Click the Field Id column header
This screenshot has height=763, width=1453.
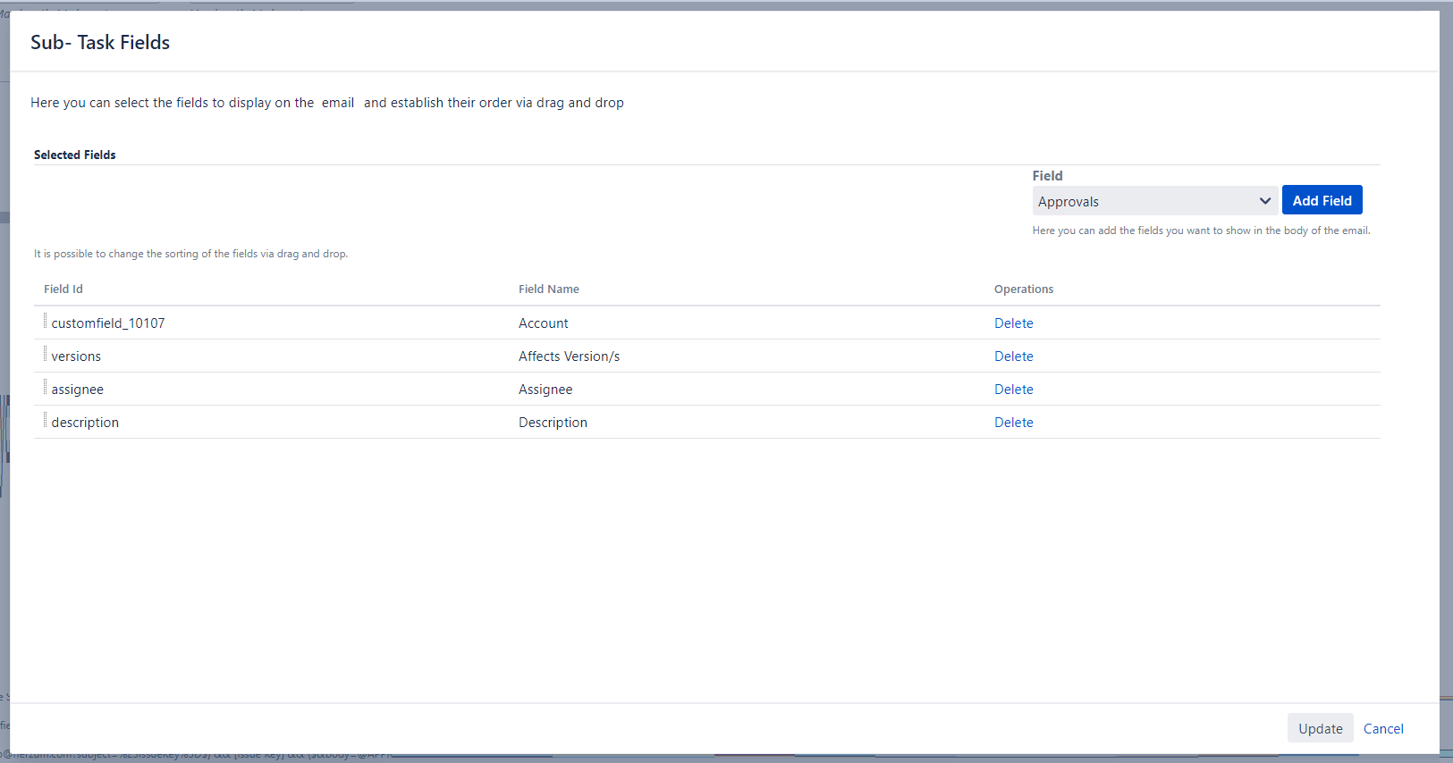(63, 289)
